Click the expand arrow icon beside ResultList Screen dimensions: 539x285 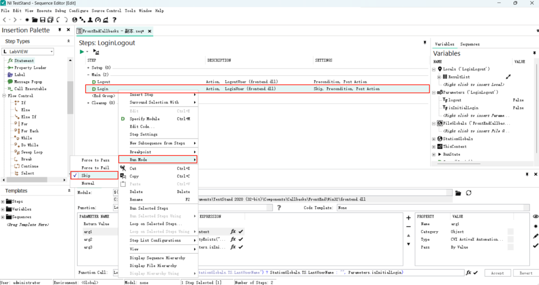coord(508,77)
